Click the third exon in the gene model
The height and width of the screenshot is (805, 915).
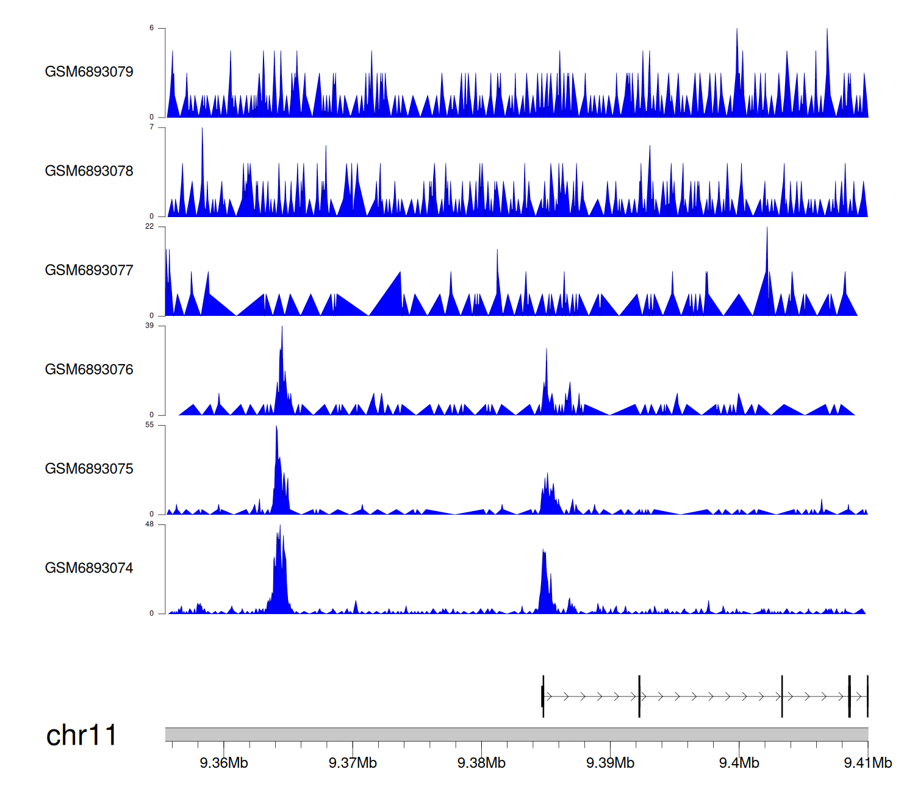click(x=782, y=696)
